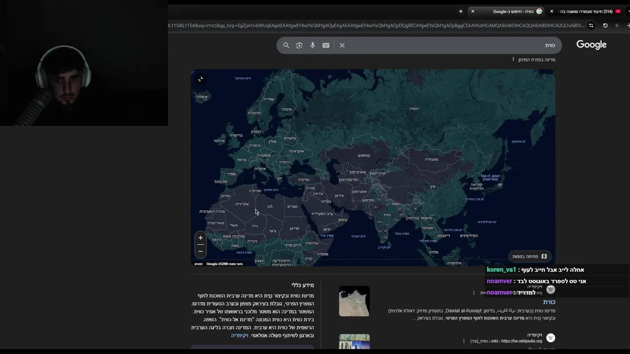Click מידע כללי heading
The width and height of the screenshot is (630, 354).
(303, 285)
